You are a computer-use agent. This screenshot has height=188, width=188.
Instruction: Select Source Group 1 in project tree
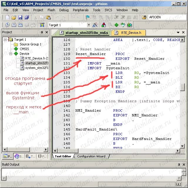pyautogui.click(x=31, y=44)
